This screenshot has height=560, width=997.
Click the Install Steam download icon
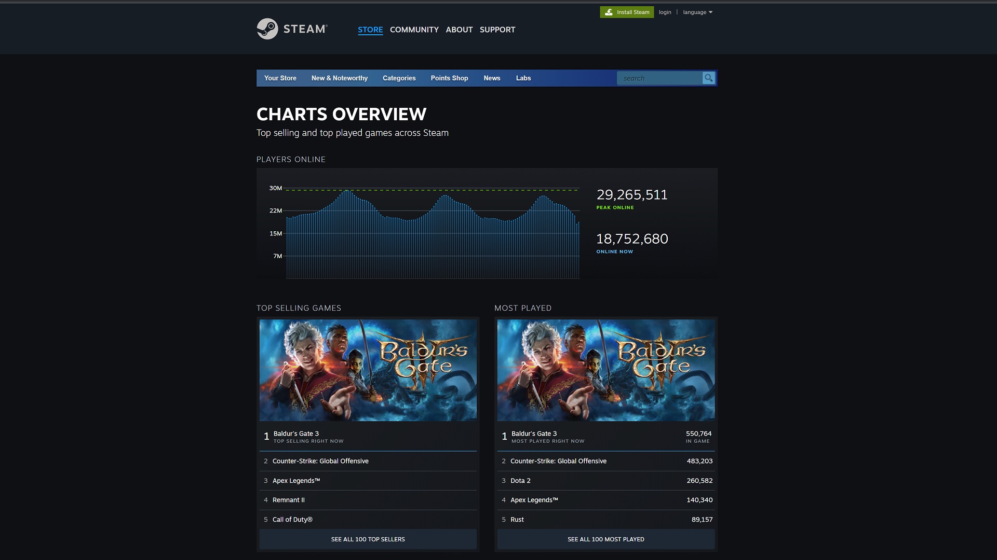pos(609,12)
